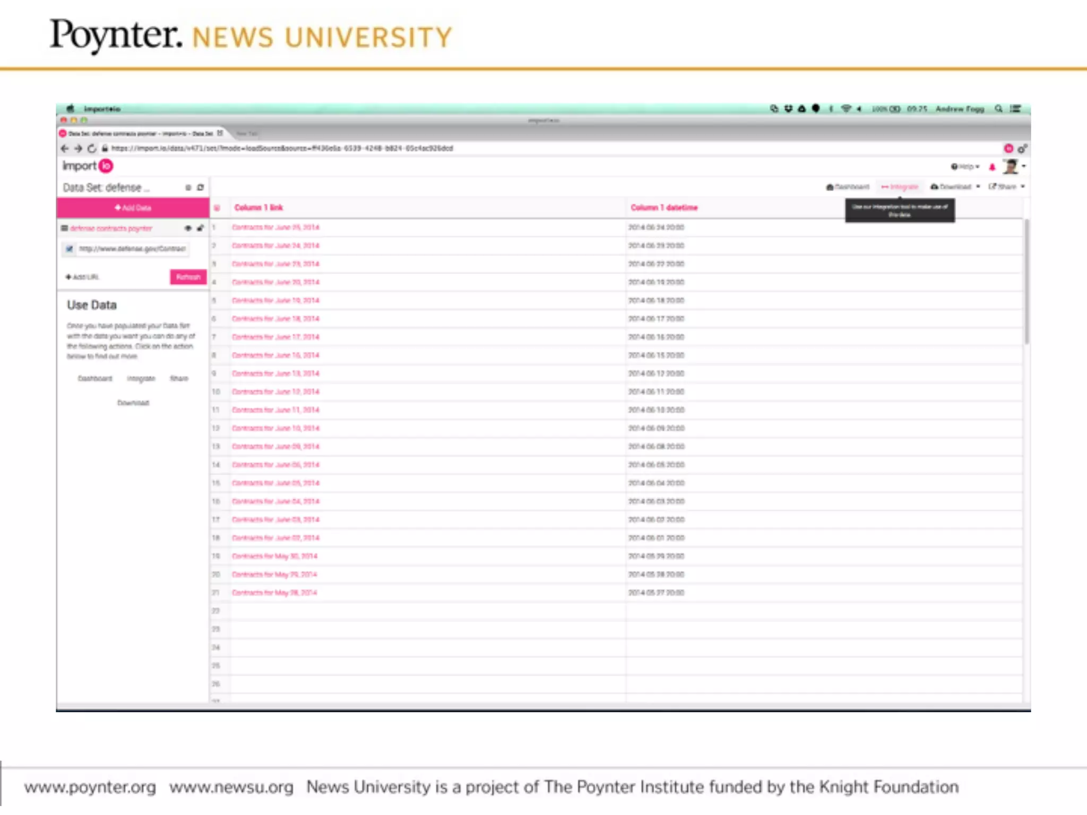Toggle eye visibility for defense contracts poynter
This screenshot has width=1087, height=815.
tap(188, 228)
